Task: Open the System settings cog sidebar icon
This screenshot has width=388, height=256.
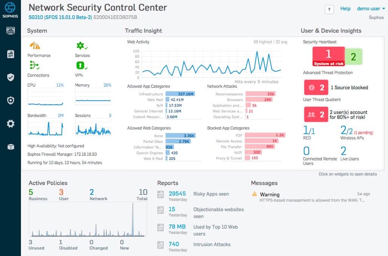Action: (11, 124)
